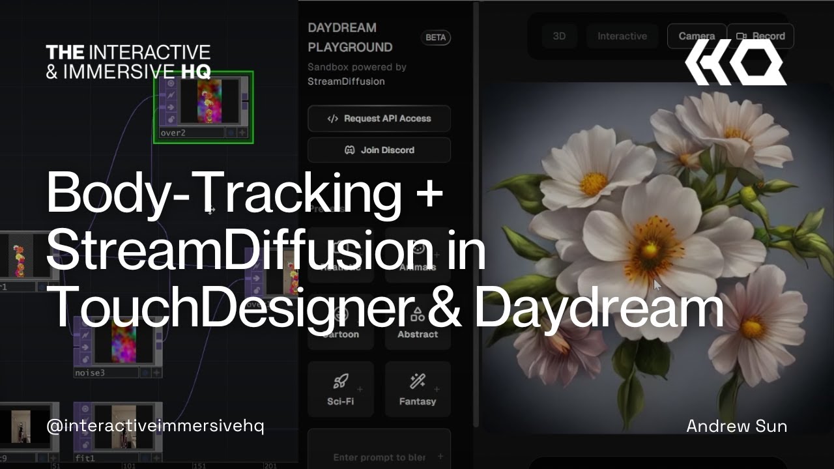Select the Abstract preset card

pyautogui.click(x=418, y=322)
